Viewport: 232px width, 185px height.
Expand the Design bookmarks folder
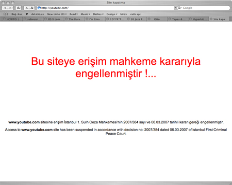(112, 14)
